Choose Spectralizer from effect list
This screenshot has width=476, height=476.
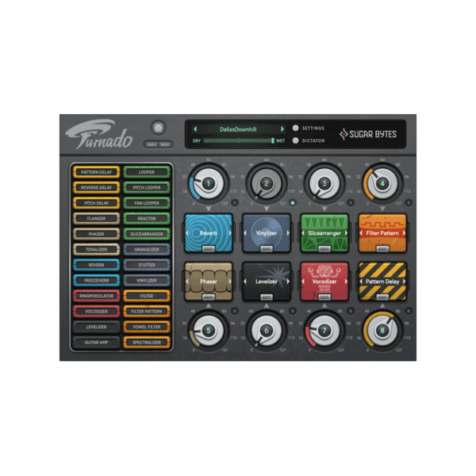147,343
